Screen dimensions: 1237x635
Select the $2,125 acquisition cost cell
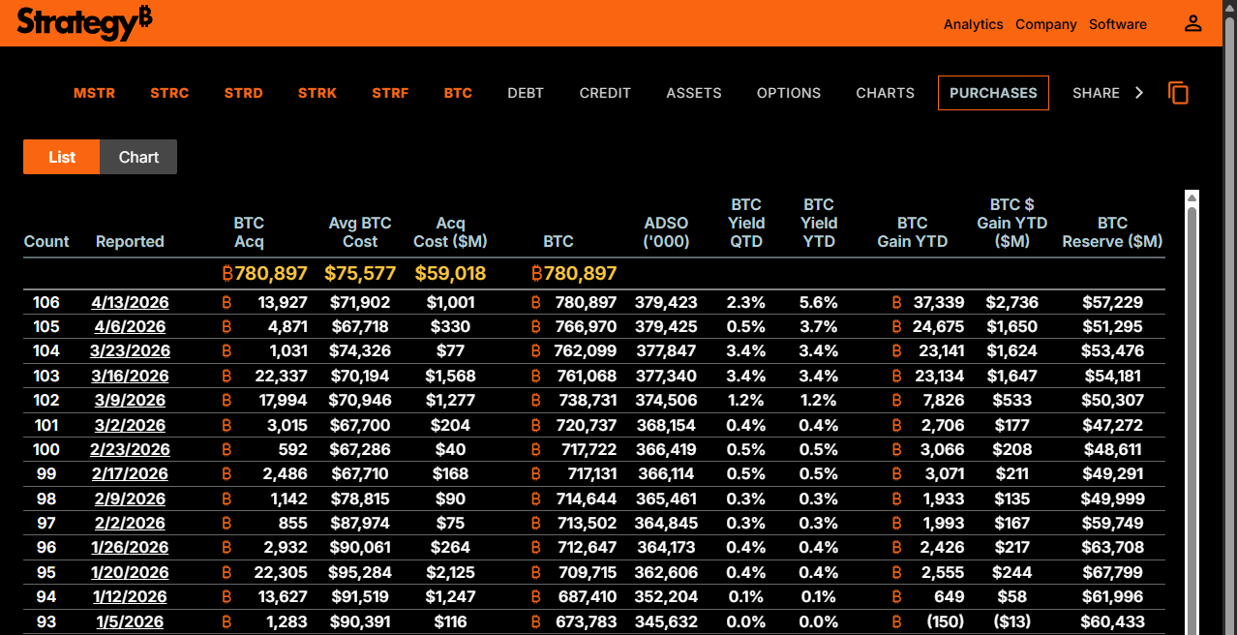450,572
